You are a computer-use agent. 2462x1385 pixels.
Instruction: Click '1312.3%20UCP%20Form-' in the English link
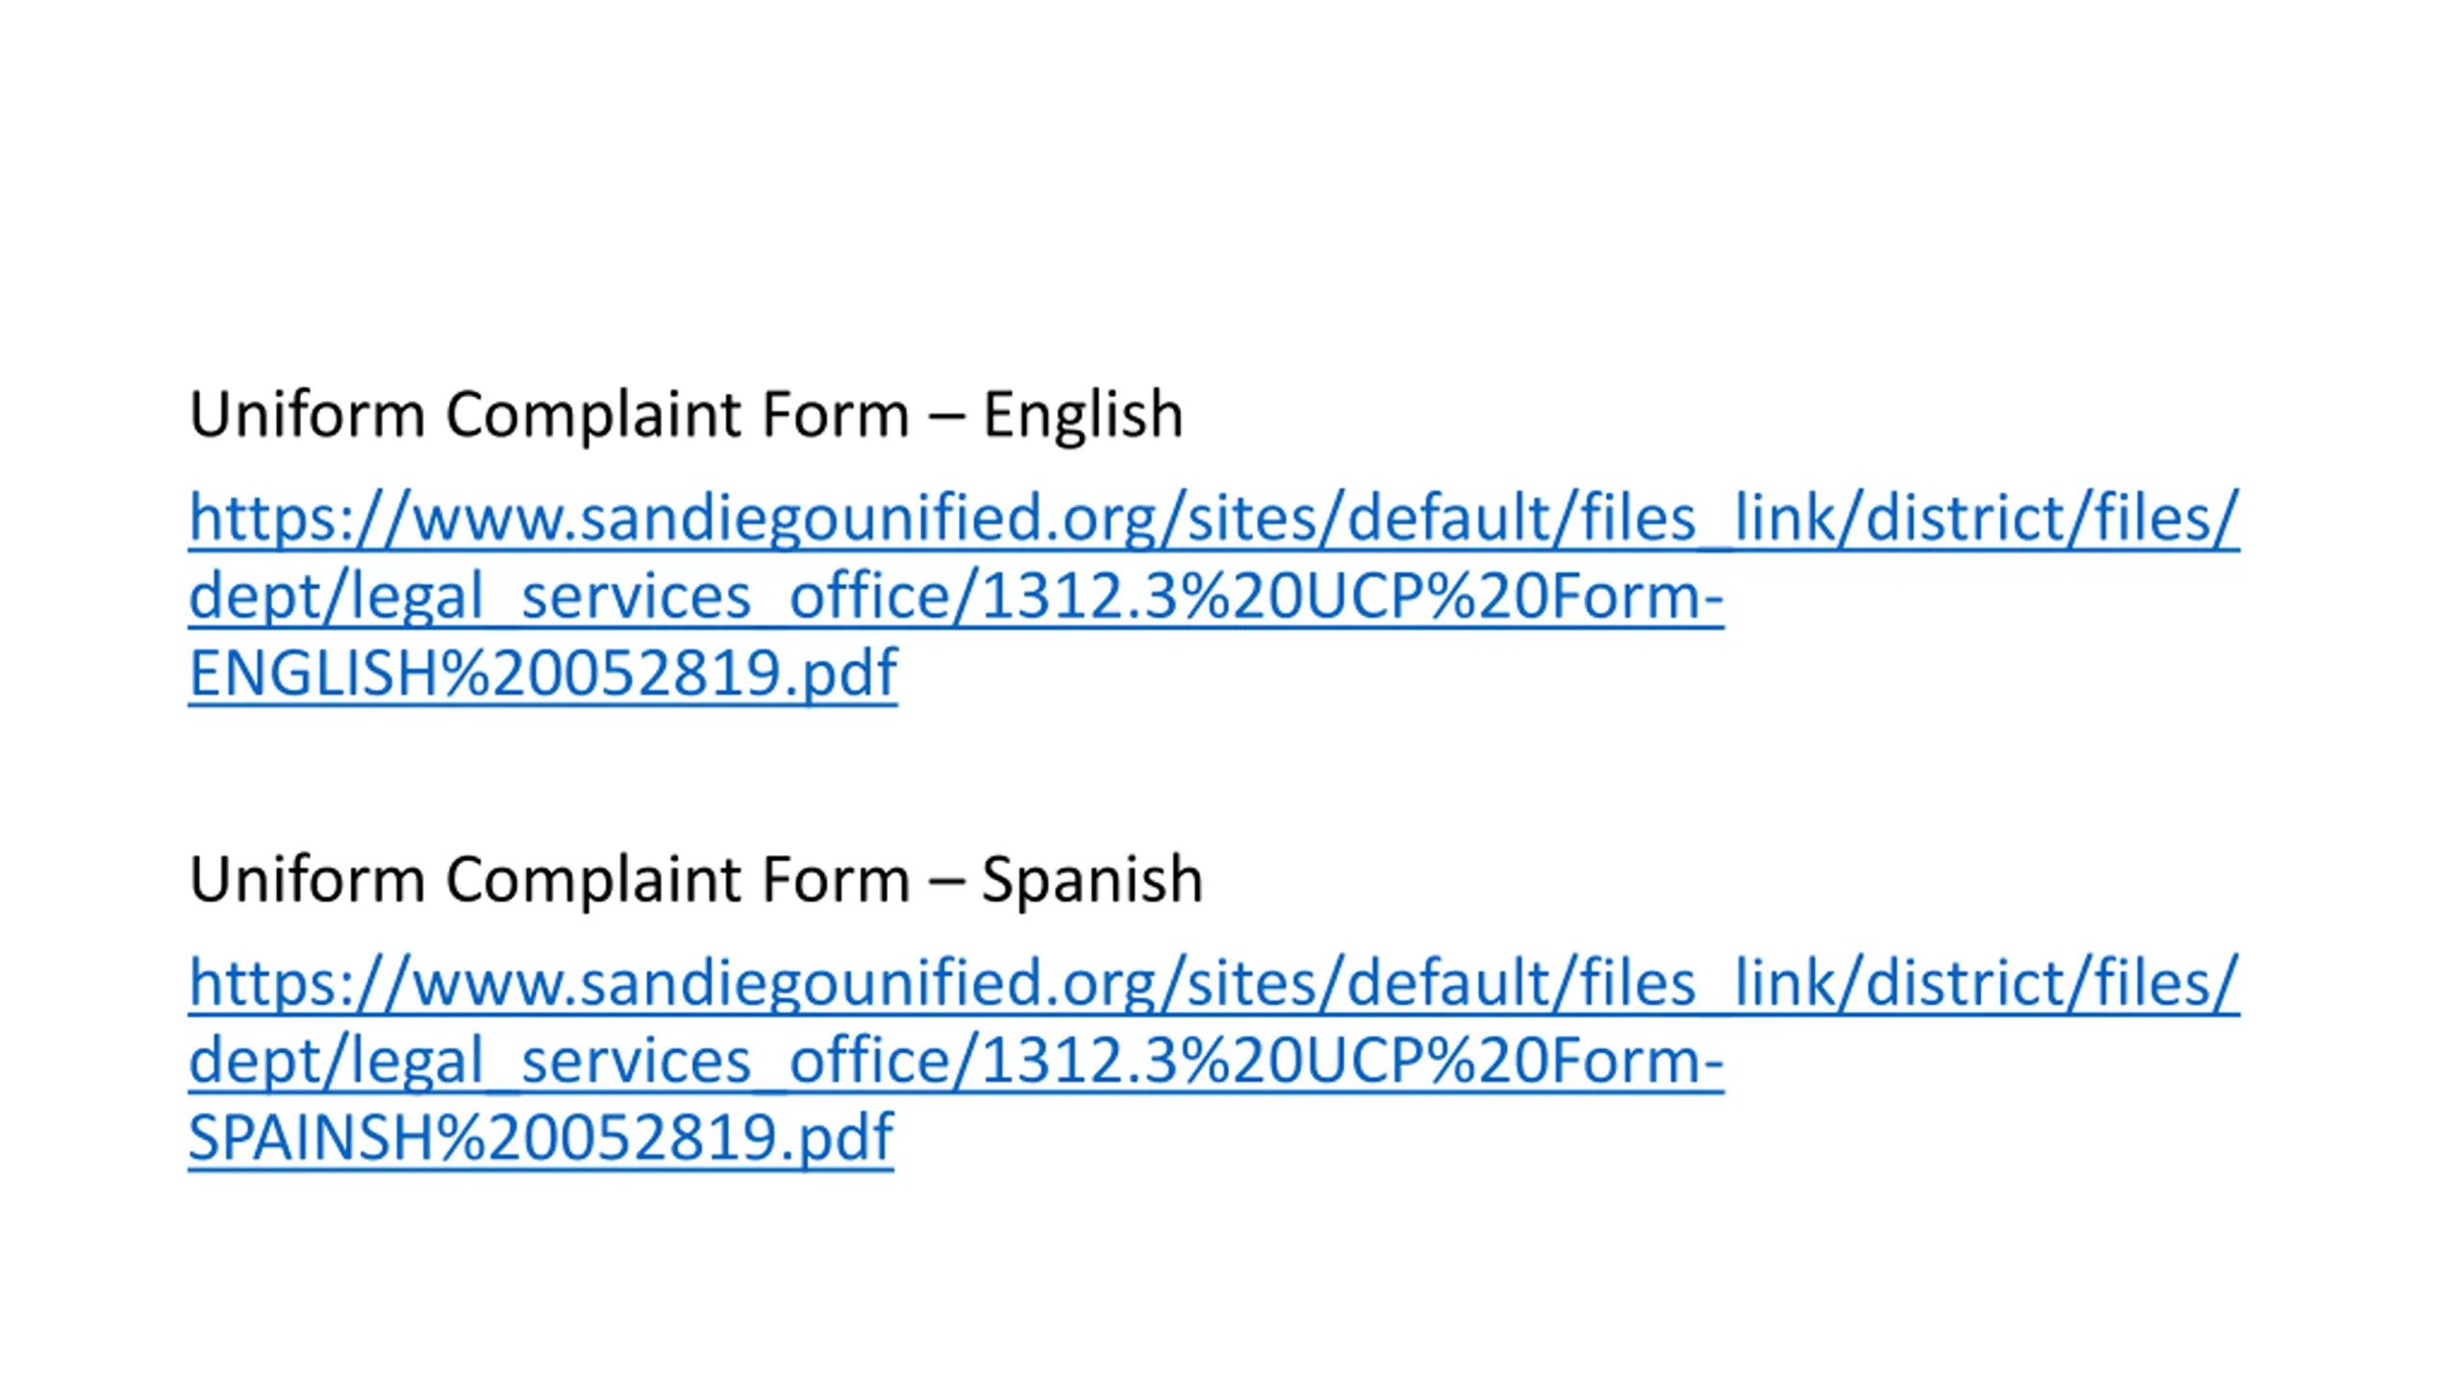(x=1352, y=595)
